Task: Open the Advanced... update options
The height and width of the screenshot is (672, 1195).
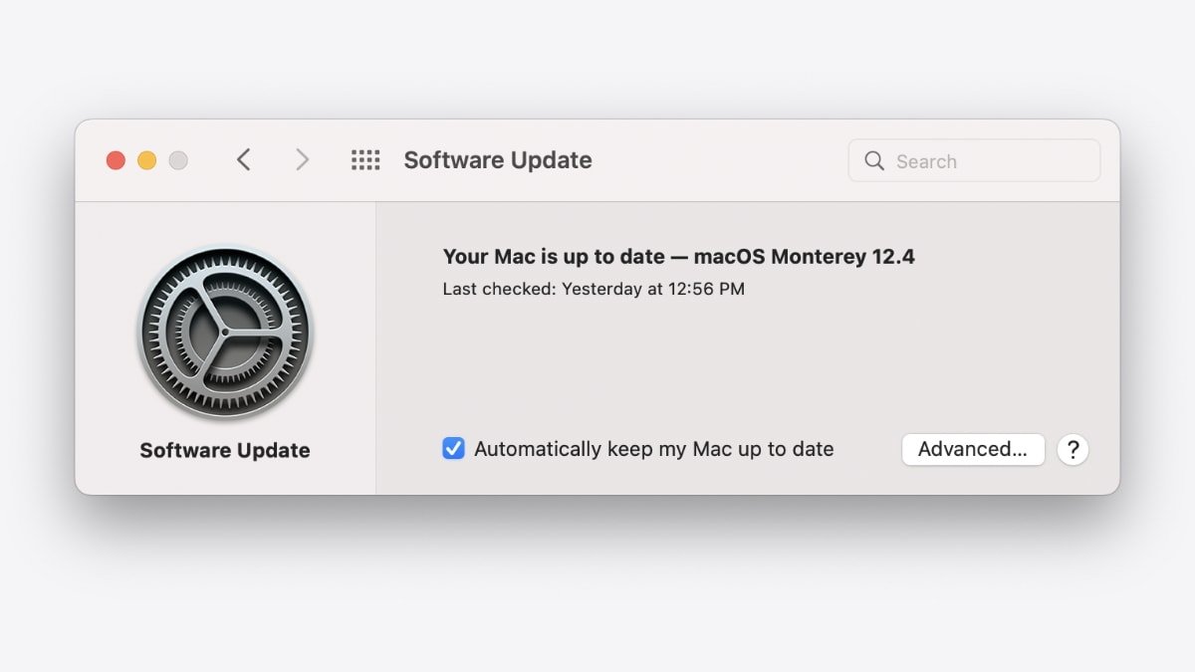Action: tap(973, 449)
